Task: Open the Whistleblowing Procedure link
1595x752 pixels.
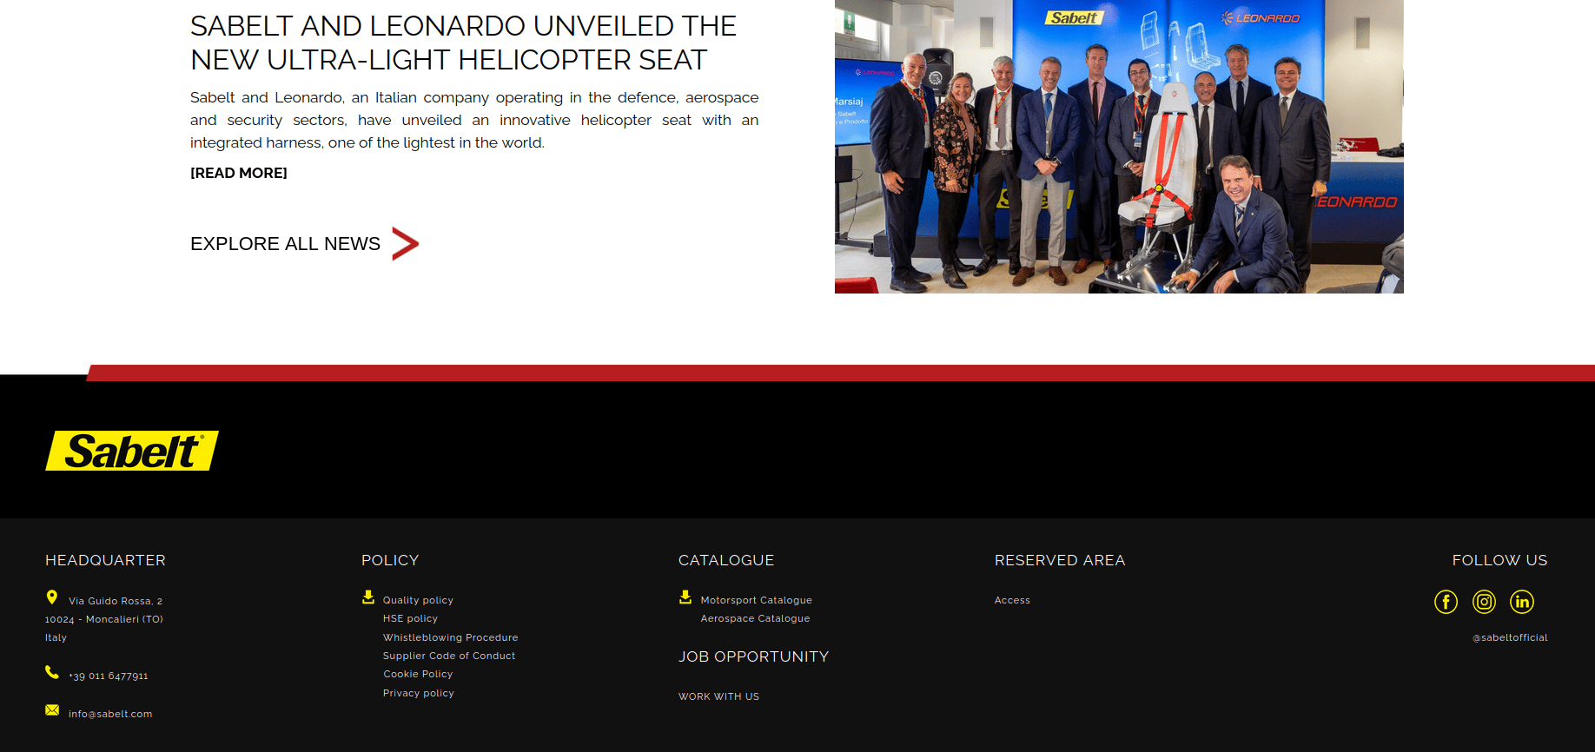Action: pos(450,637)
